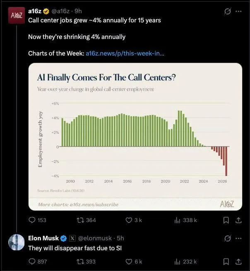Open the call center chart image
This screenshot has width=250, height=271.
point(135,137)
